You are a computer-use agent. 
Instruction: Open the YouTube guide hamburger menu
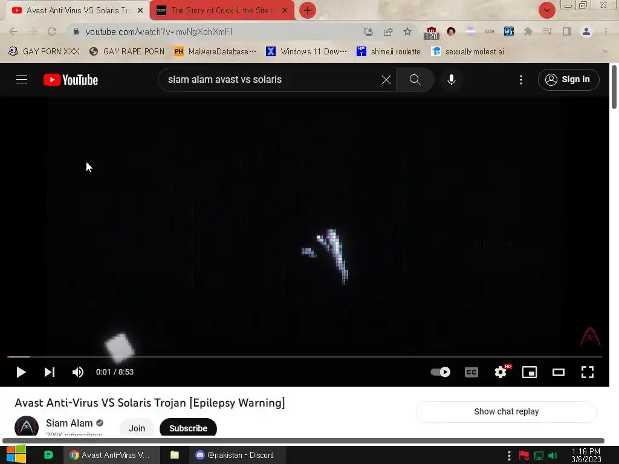click(22, 80)
